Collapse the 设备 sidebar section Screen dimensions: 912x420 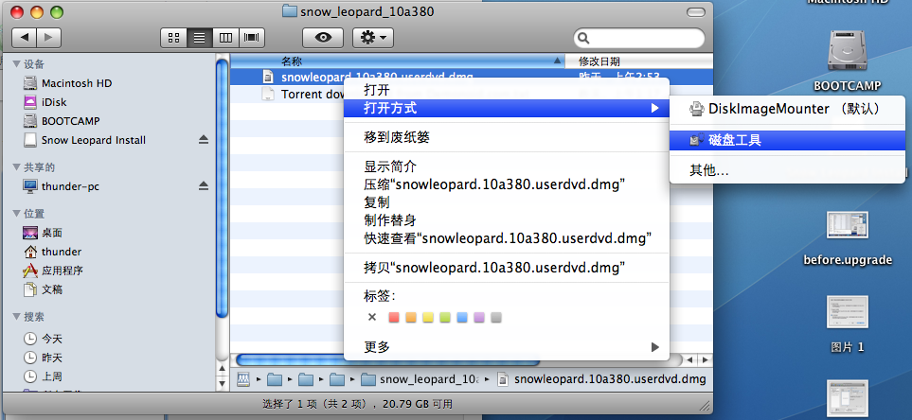16,64
